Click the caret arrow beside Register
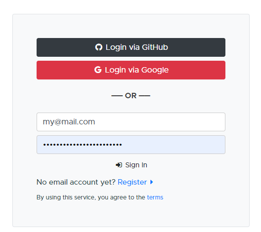 click(x=151, y=182)
